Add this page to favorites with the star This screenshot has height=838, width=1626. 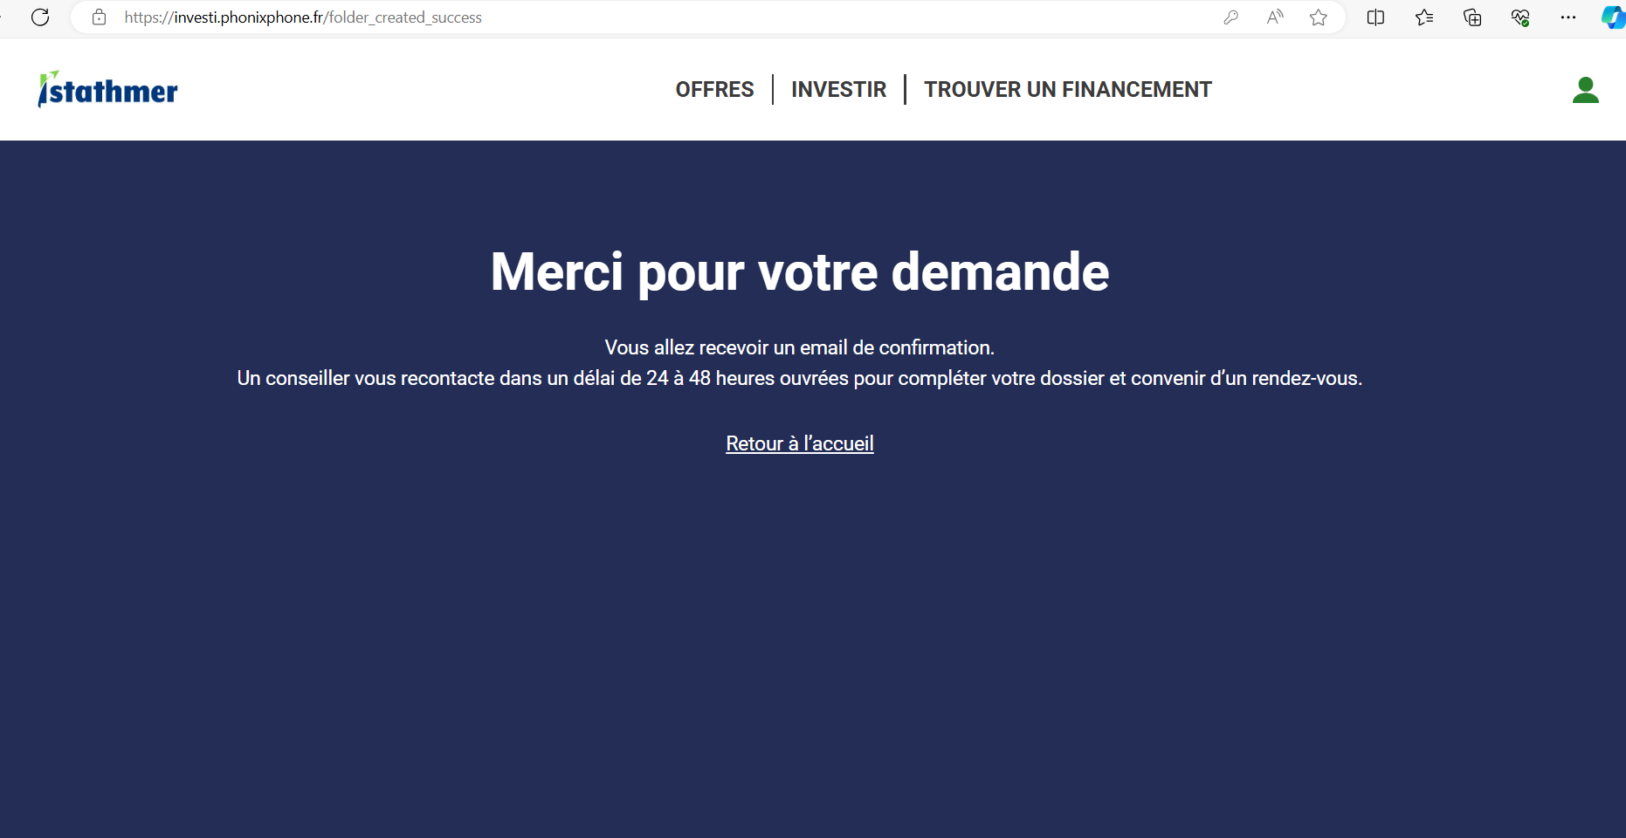1319,17
